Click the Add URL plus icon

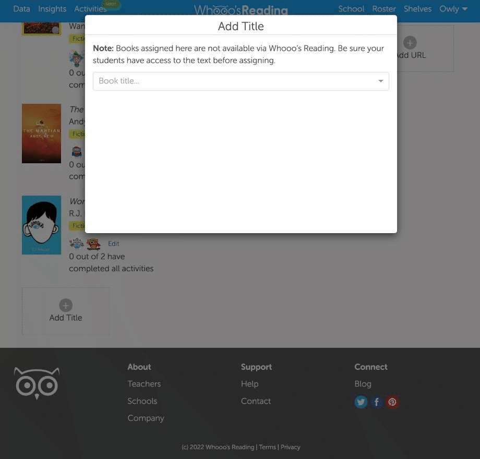pos(410,43)
